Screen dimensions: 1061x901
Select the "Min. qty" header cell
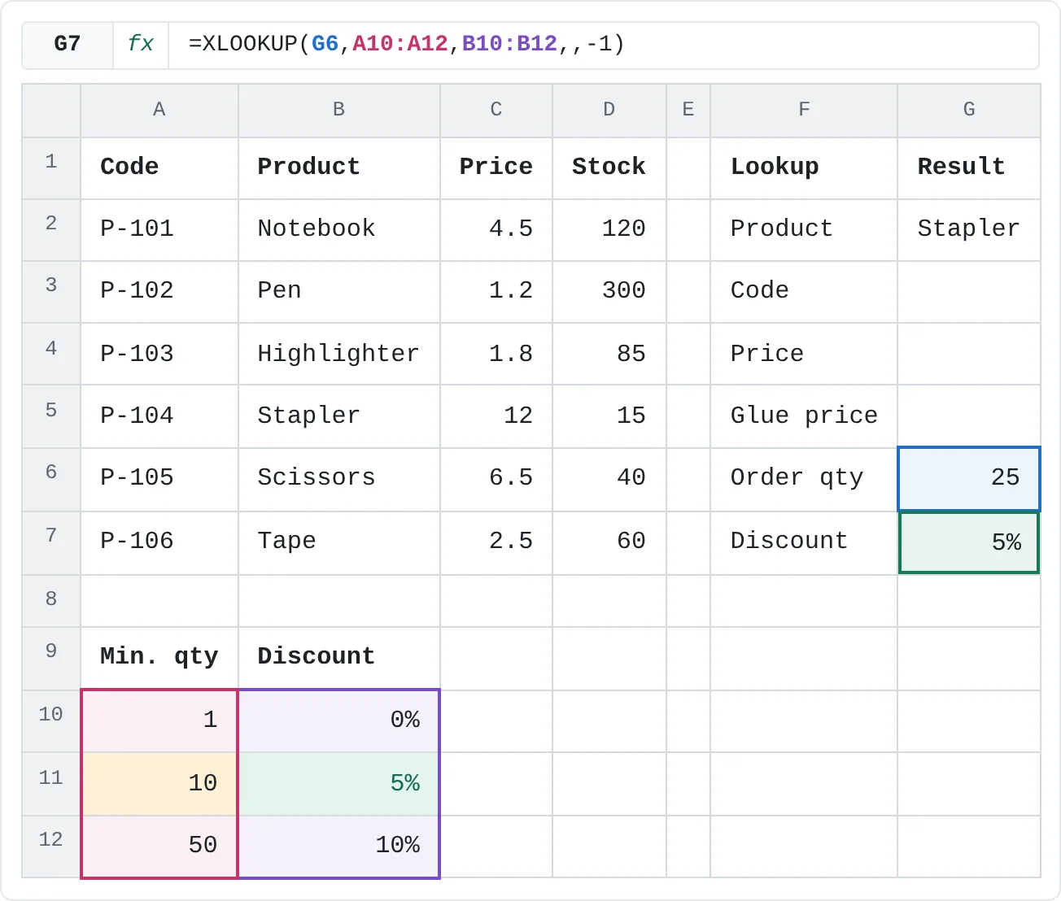tap(159, 659)
